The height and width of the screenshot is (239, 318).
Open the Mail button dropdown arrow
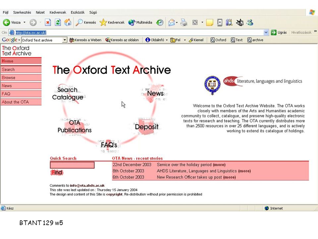[x=177, y=22]
